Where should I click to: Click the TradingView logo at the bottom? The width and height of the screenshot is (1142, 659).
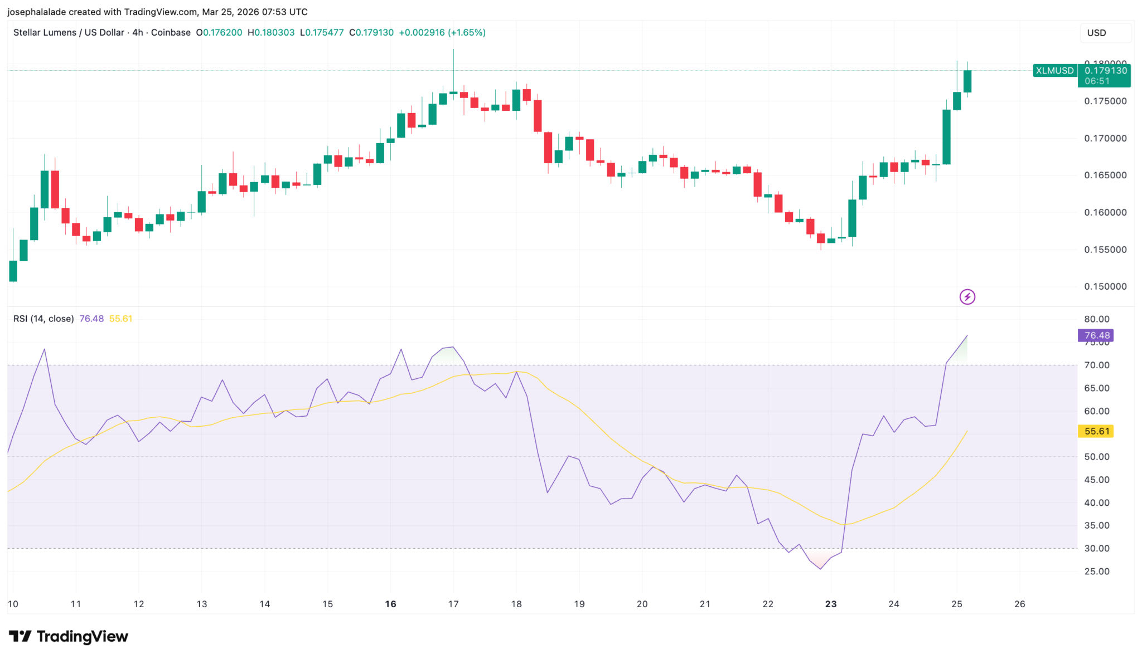pyautogui.click(x=69, y=636)
